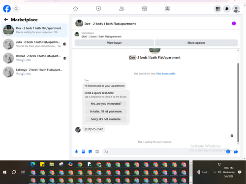Screen dimensions: 246x184
Task: Click the chat scrollbar up arrow
Action: pos(238,50)
